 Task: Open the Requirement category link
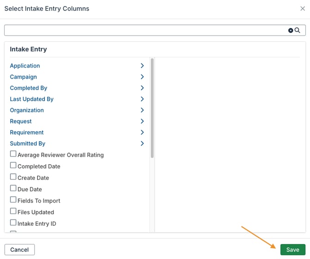[27, 132]
